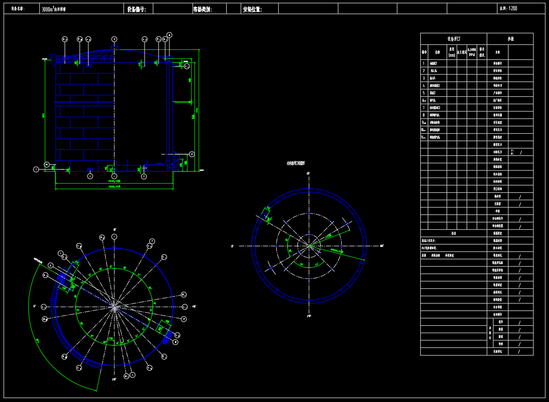Click the 备注 section header in table
549x402 pixels.
[453, 233]
